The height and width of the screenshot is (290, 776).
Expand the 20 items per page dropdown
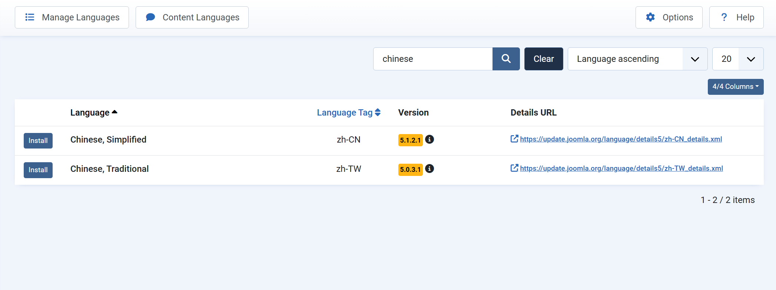pos(737,59)
